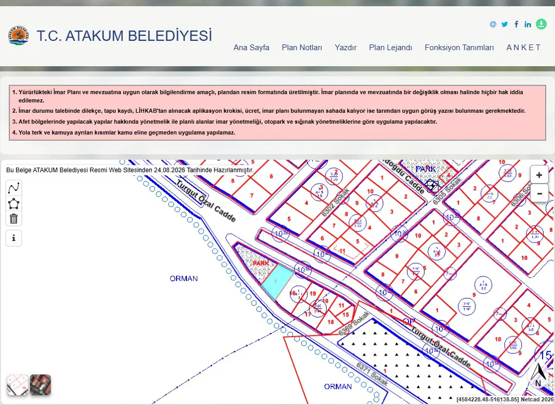Switch to the satellite imagery basemap thumbnail
The height and width of the screenshot is (405, 555).
pos(40,385)
